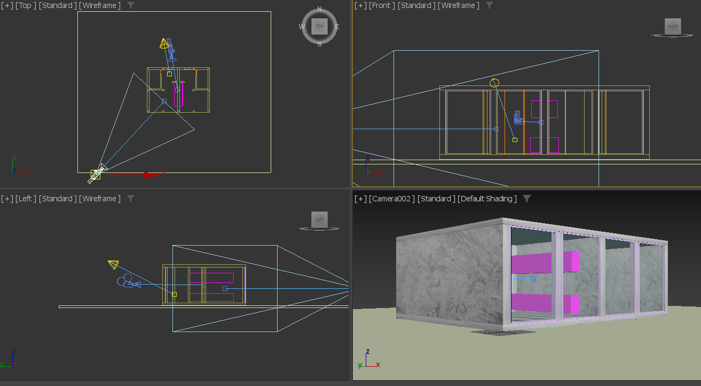Open the [Default Shading] menu

click(487, 199)
